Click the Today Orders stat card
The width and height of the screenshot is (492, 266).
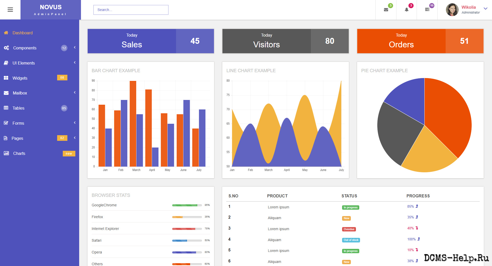pos(420,41)
